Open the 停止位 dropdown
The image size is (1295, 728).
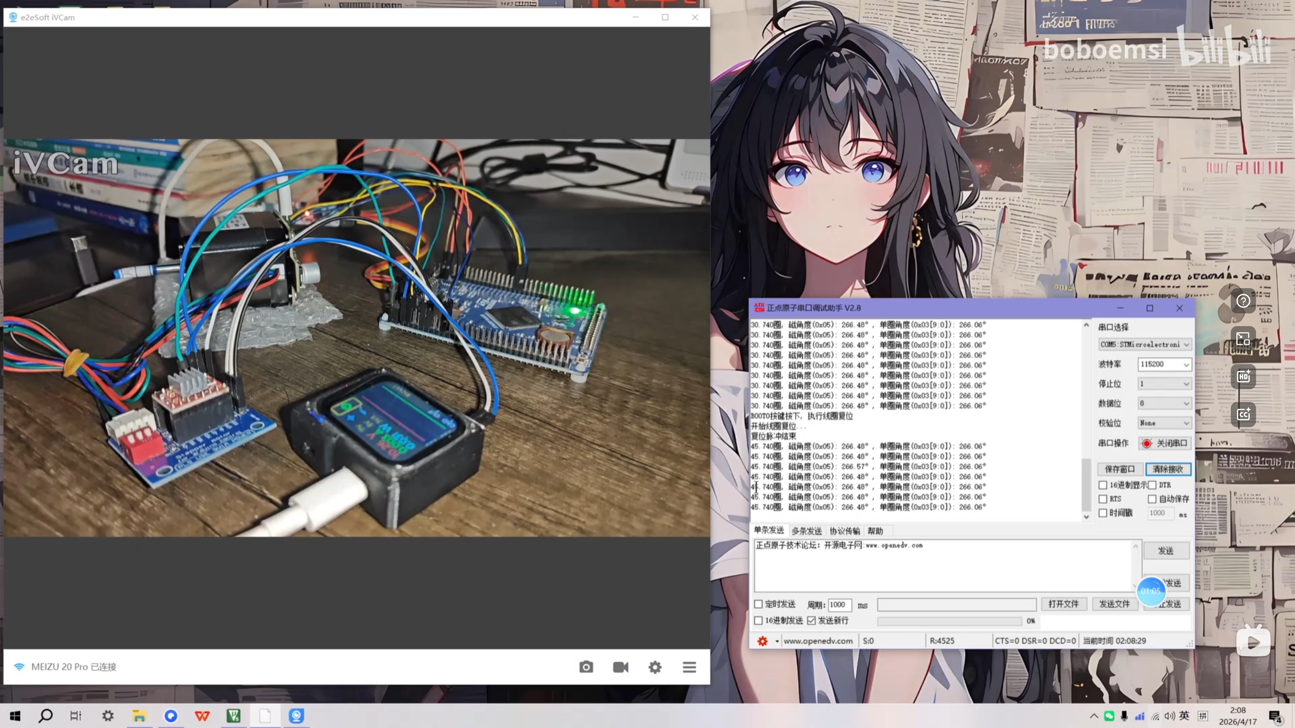click(x=1164, y=384)
